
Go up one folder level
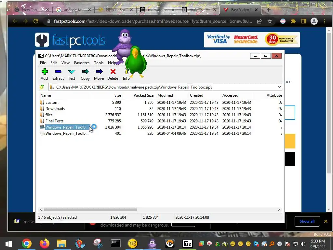click(42, 87)
